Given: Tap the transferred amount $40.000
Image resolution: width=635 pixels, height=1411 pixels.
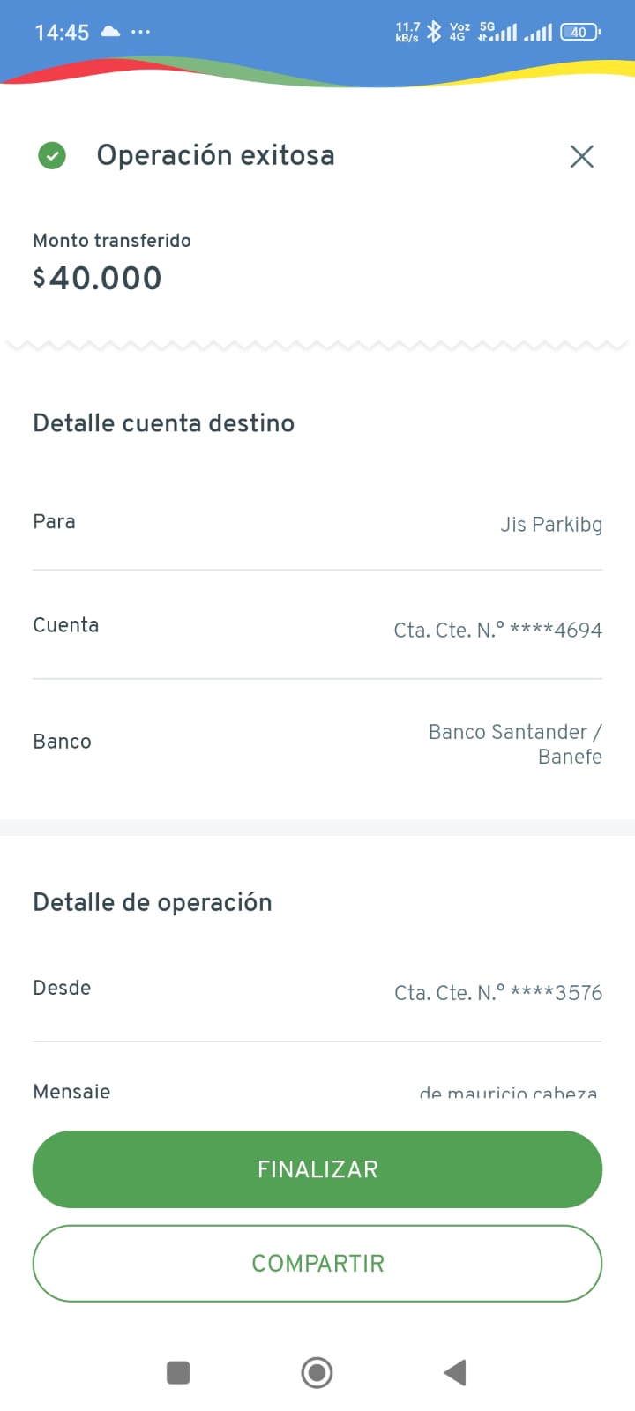Looking at the screenshot, I should [97, 278].
